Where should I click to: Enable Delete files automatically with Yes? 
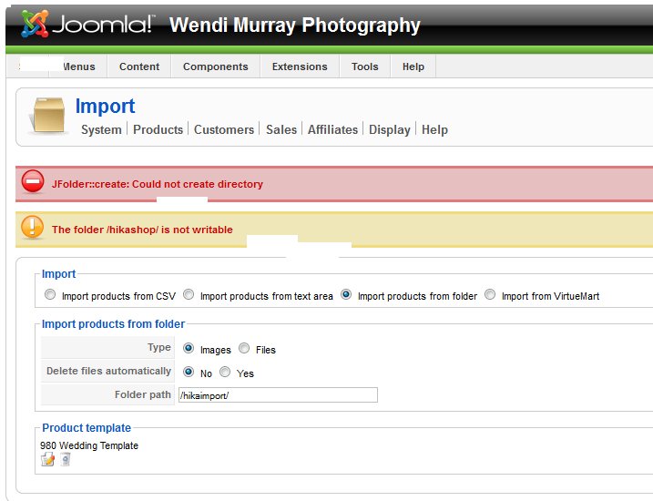point(225,372)
